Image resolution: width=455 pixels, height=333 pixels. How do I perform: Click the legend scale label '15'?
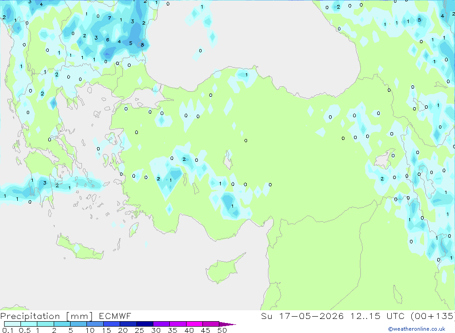pyautogui.click(x=106, y=330)
